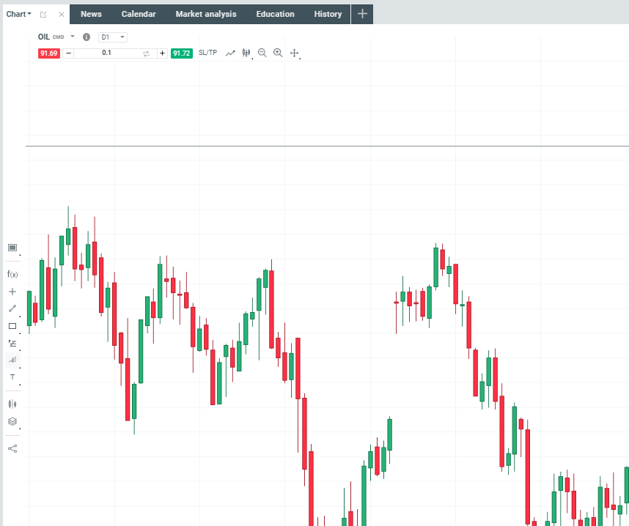Click the OIL instrument info icon
Screen dimensions: 629x526
point(87,37)
